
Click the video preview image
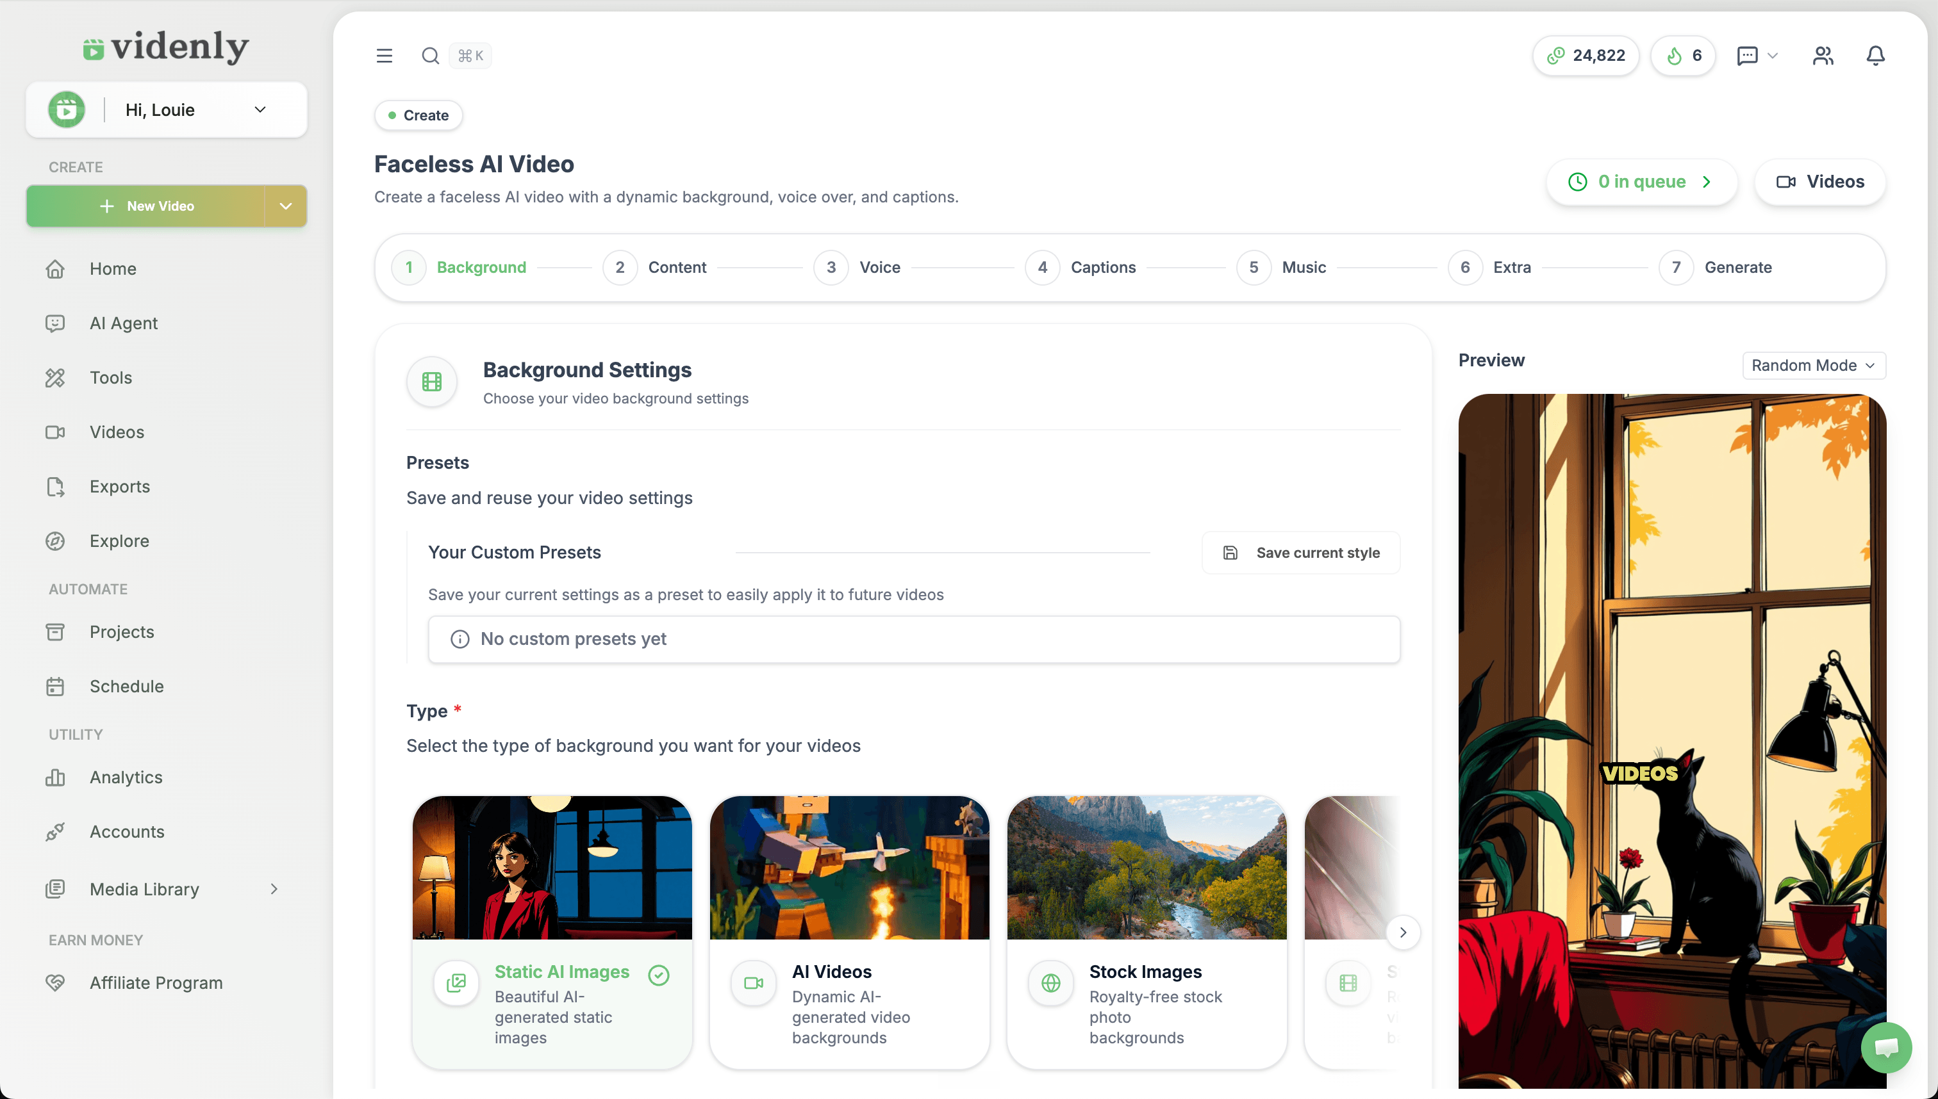click(1672, 740)
